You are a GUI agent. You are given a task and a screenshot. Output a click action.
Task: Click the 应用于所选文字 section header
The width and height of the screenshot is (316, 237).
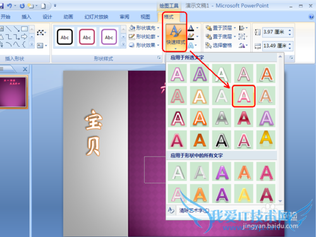coord(187,58)
